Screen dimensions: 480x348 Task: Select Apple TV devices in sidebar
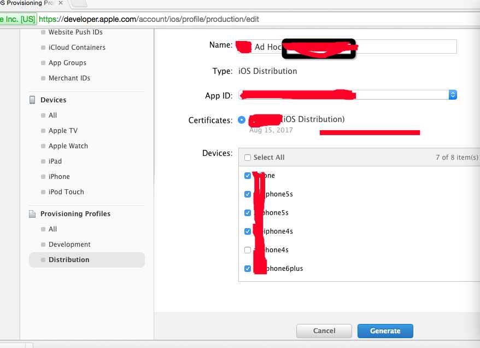[63, 130]
